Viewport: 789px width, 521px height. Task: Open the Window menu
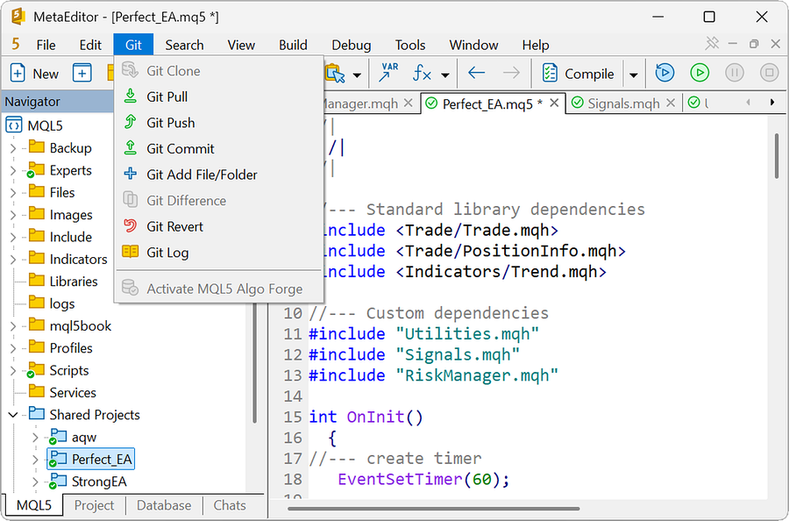coord(473,45)
